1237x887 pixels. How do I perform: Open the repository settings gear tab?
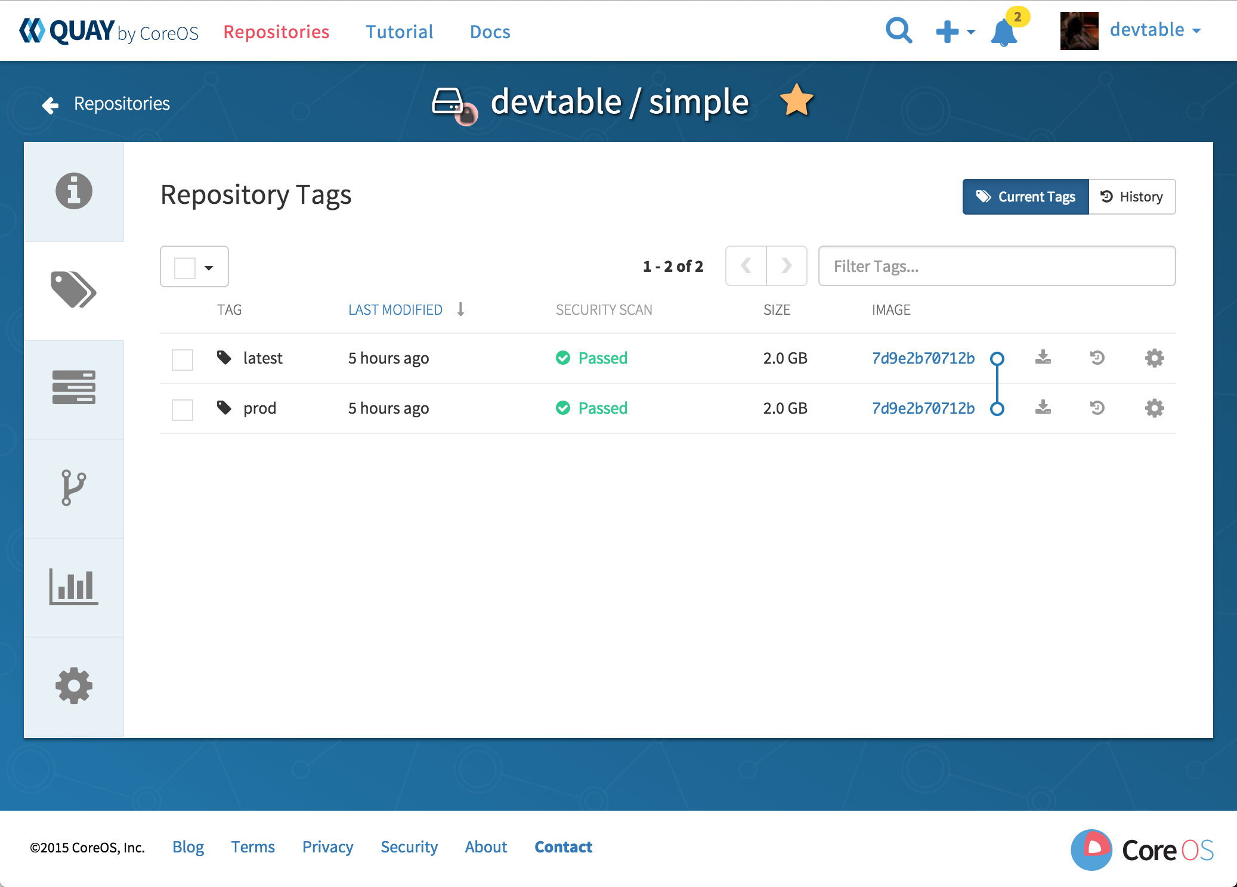click(74, 686)
